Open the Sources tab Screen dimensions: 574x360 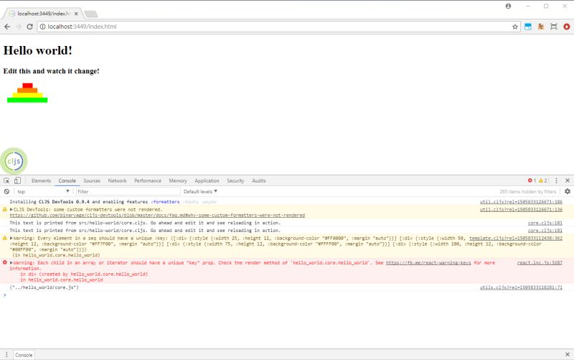pos(92,181)
